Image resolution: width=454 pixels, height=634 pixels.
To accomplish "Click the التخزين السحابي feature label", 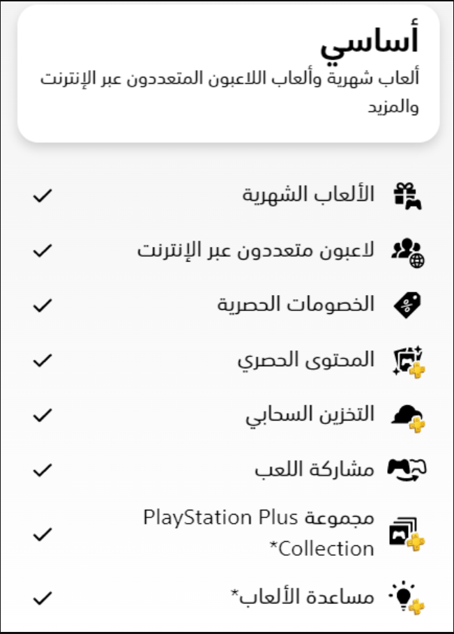I will 310,415.
